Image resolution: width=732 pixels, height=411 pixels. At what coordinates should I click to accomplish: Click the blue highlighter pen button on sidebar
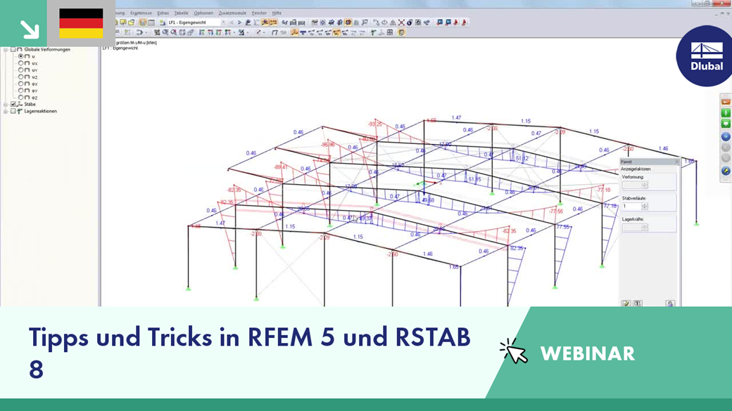click(x=726, y=171)
